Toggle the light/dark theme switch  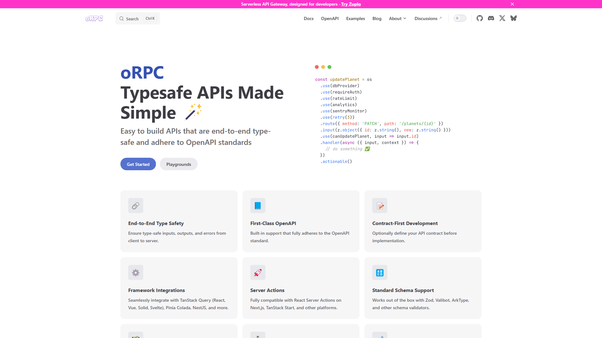point(460,18)
